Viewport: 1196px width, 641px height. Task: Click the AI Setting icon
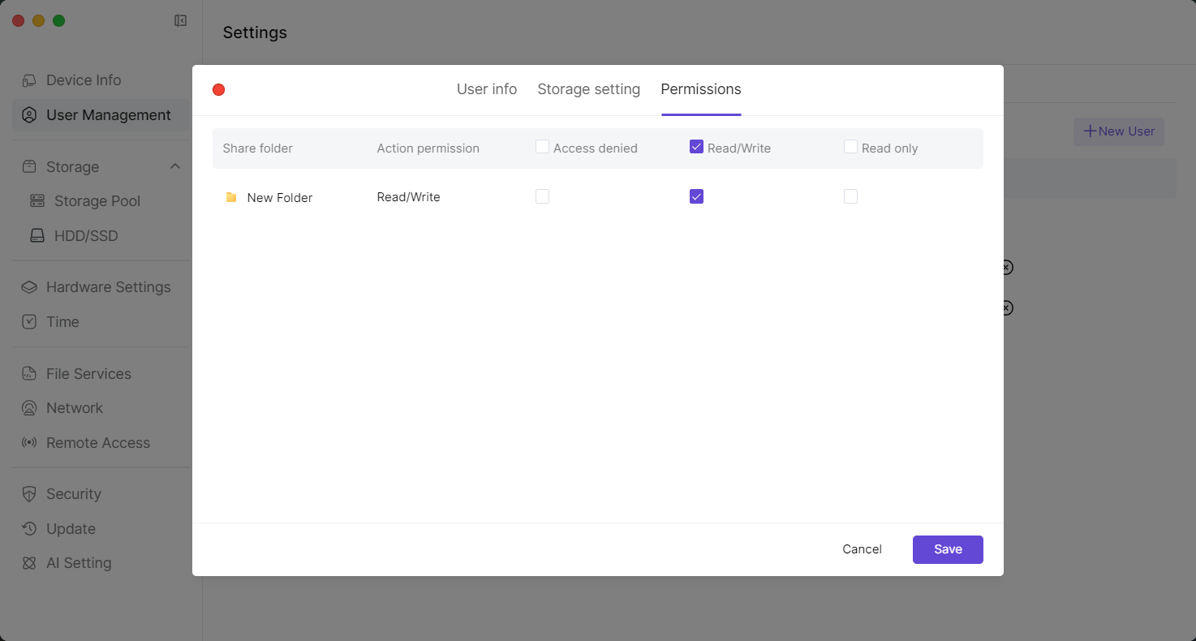point(29,563)
